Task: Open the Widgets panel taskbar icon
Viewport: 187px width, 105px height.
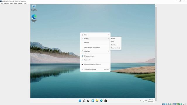Action: (x=93, y=101)
